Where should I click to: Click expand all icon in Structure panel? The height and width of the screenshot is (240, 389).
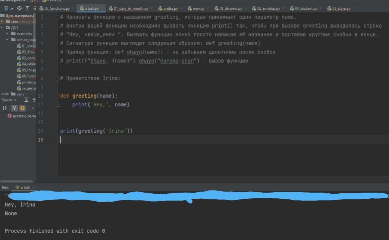pos(26,100)
